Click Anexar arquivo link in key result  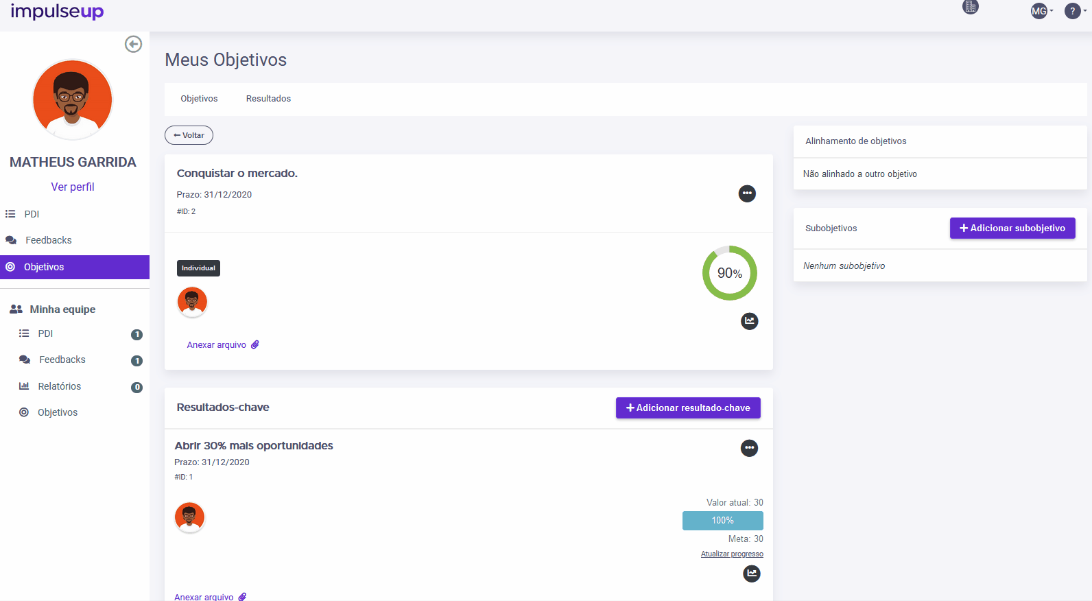(x=204, y=596)
